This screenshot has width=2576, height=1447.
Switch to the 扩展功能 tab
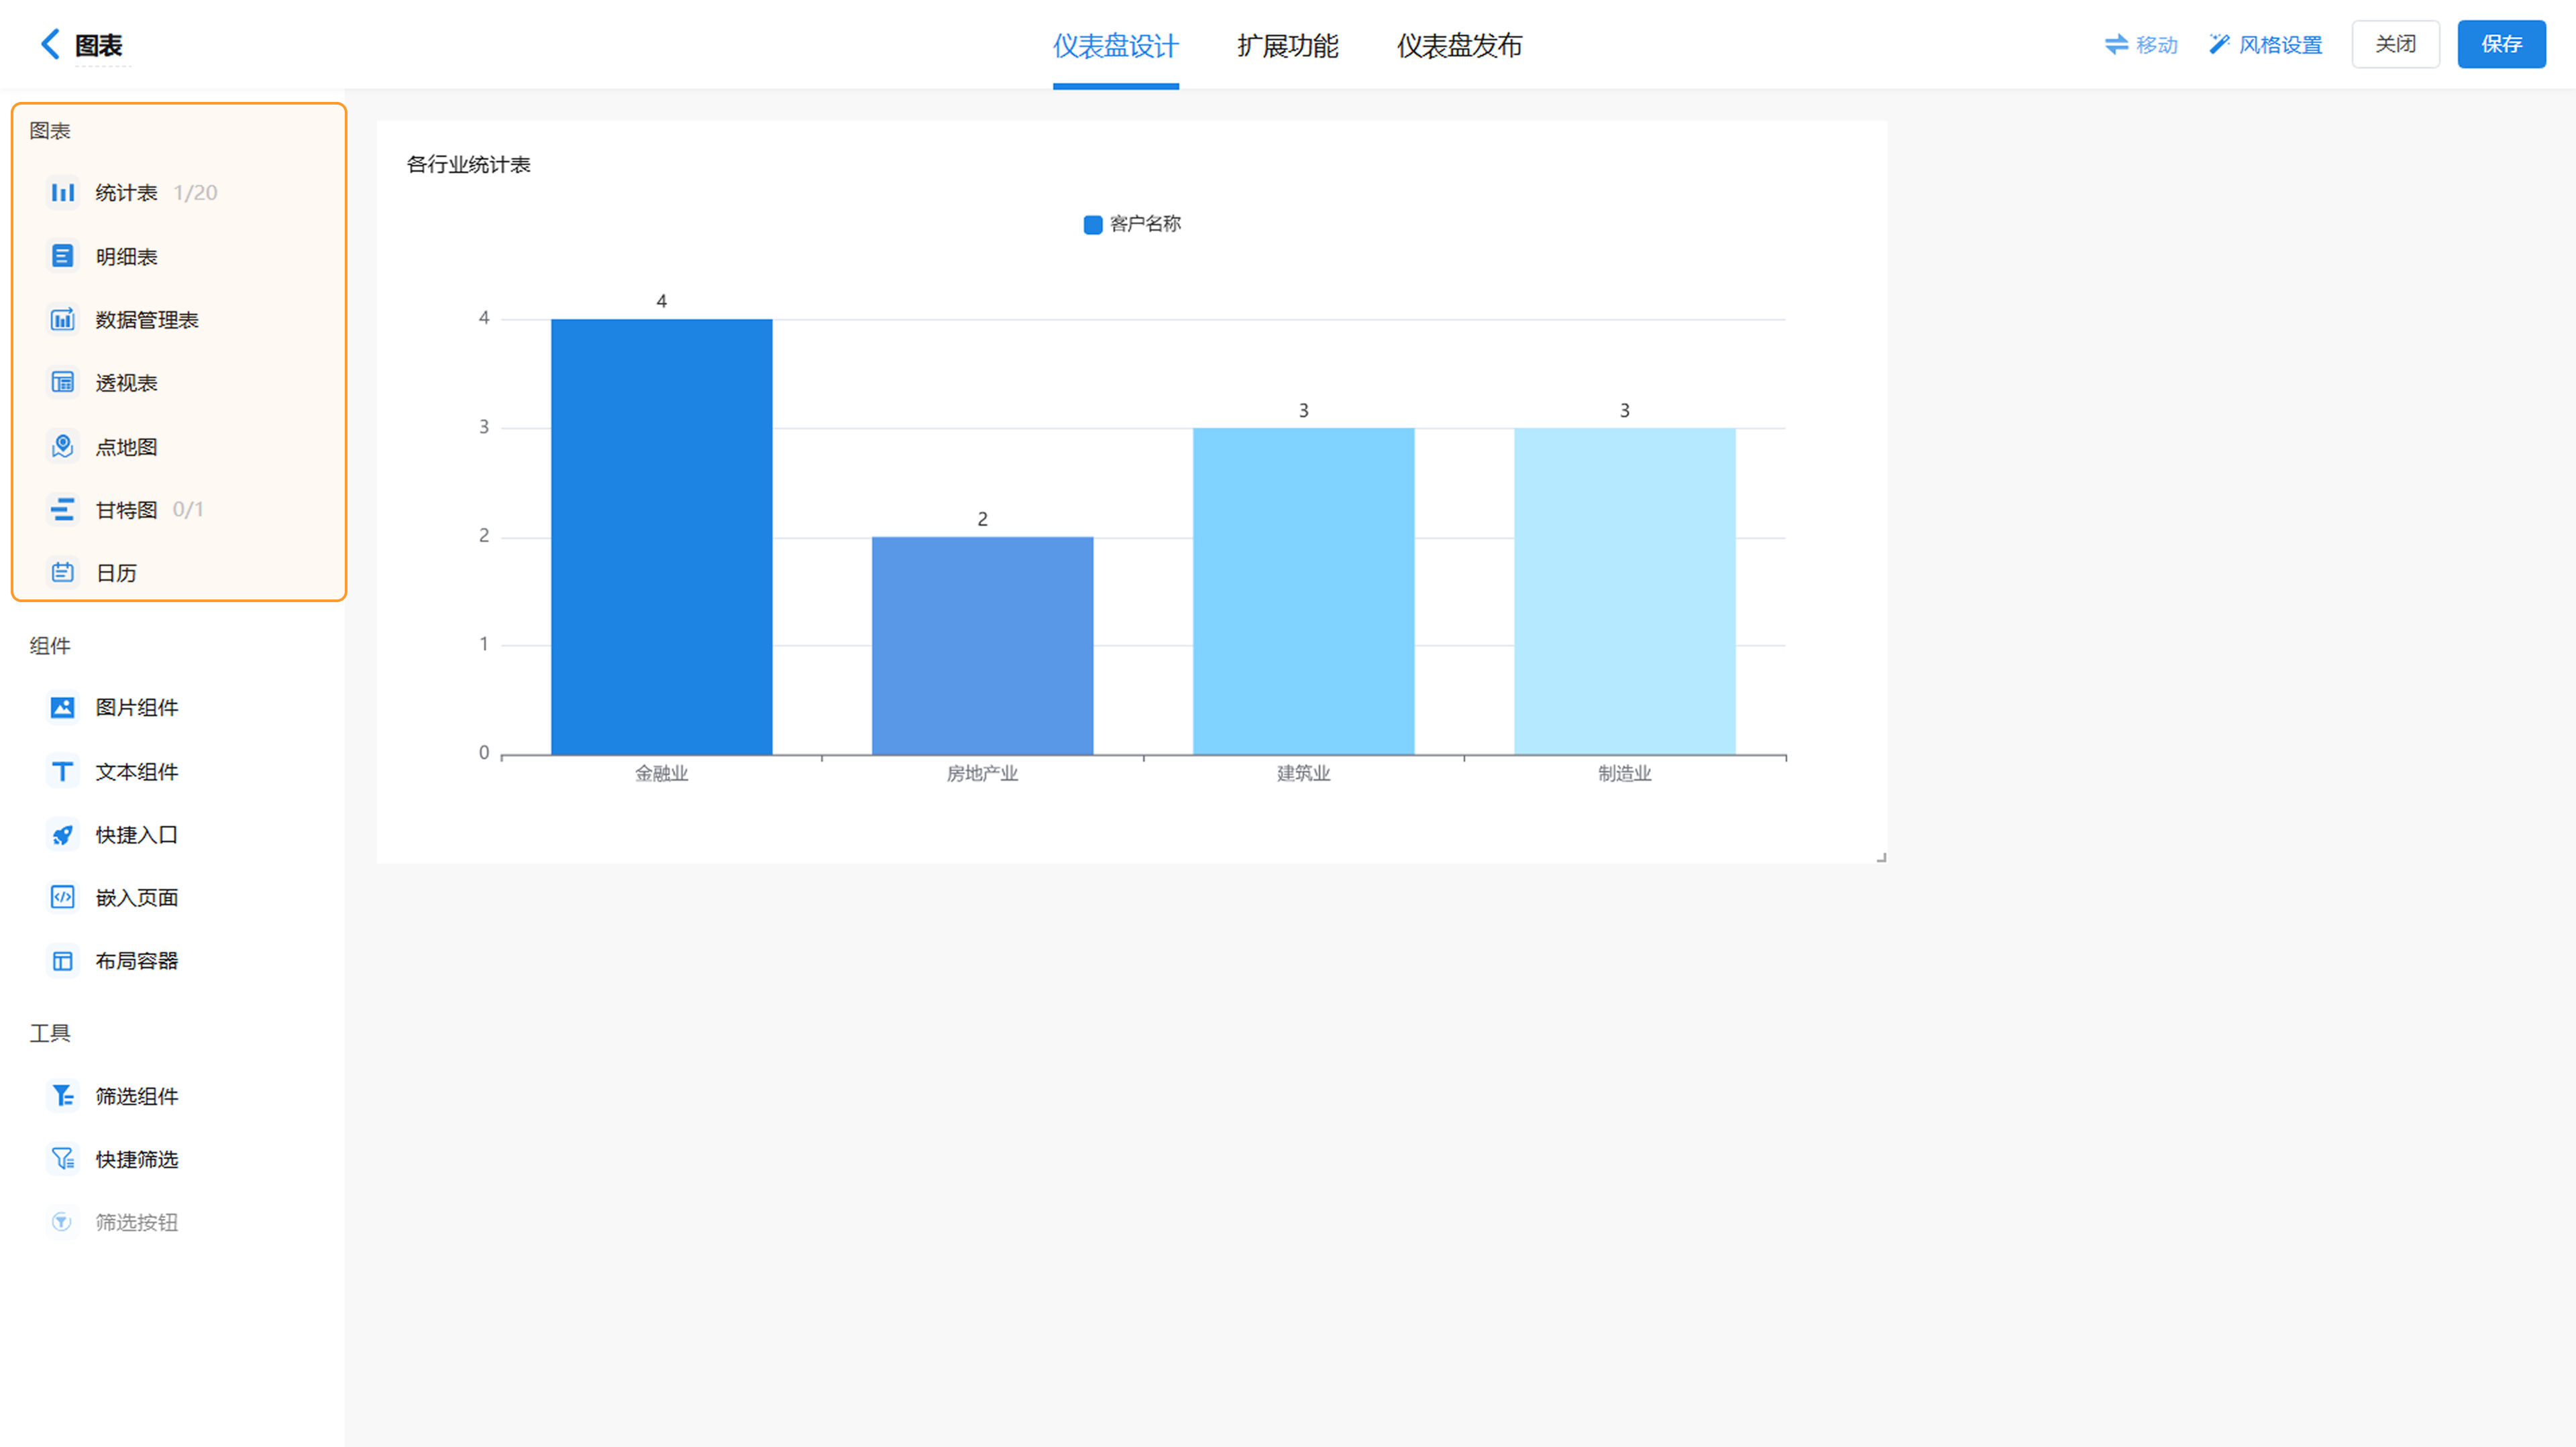pyautogui.click(x=1287, y=46)
